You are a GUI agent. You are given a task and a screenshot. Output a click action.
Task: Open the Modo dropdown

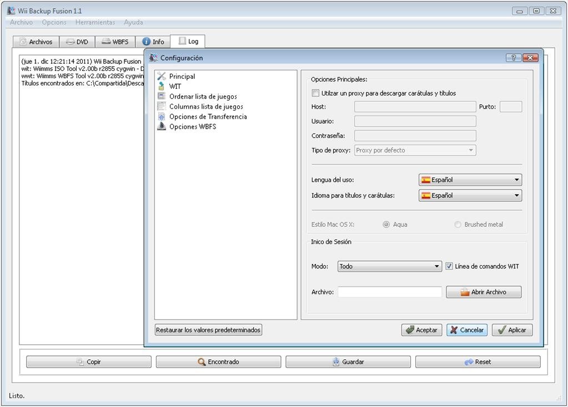[x=389, y=266]
